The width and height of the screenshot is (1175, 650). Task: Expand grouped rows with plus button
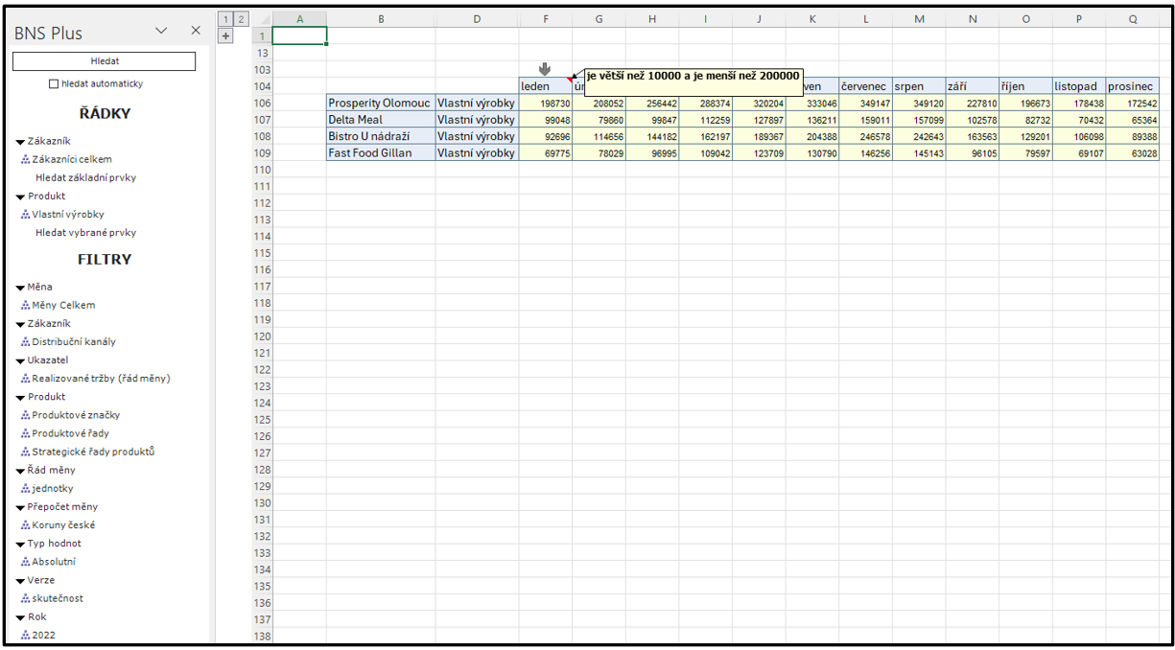225,35
